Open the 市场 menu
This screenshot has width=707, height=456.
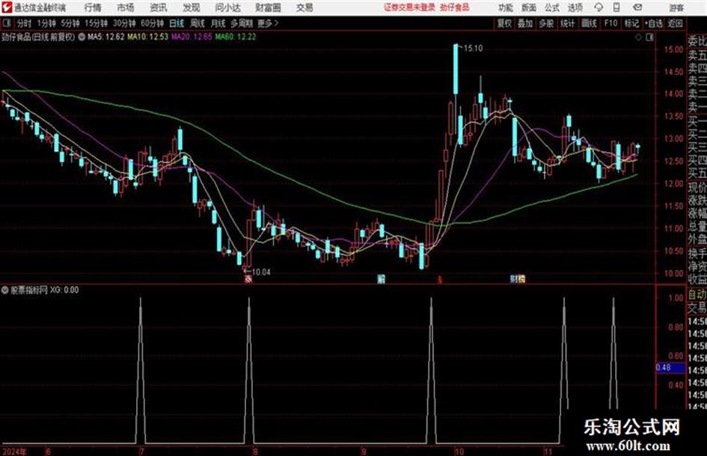(x=126, y=7)
